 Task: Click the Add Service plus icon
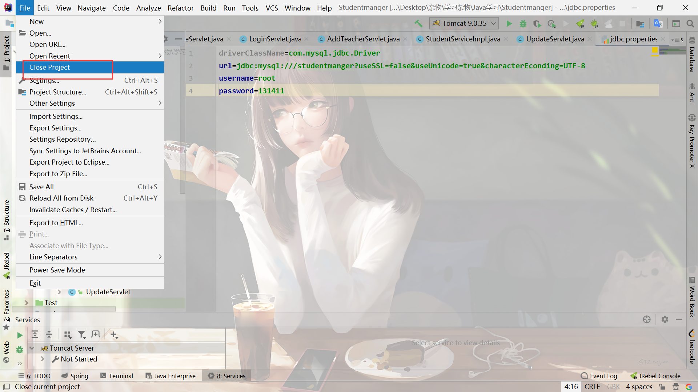[x=114, y=335]
